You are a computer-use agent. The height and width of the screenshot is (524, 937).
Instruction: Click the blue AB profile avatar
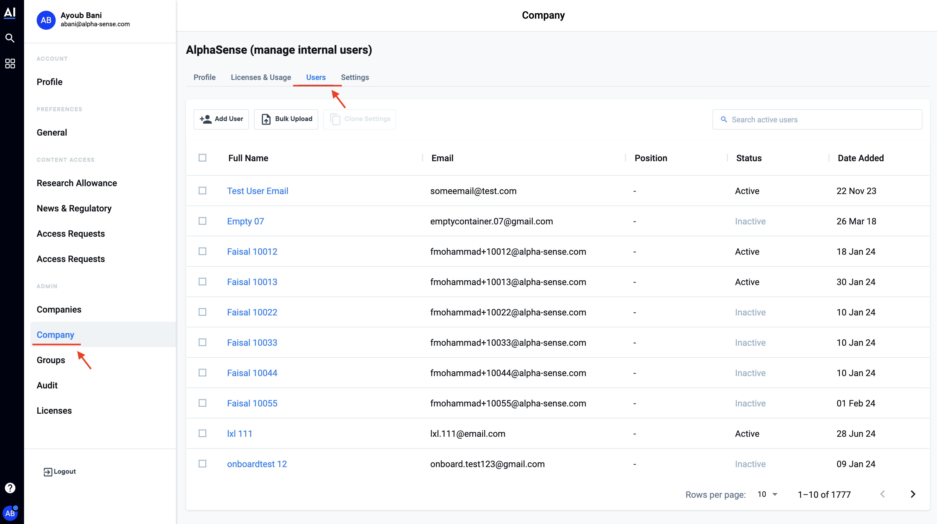(x=46, y=20)
